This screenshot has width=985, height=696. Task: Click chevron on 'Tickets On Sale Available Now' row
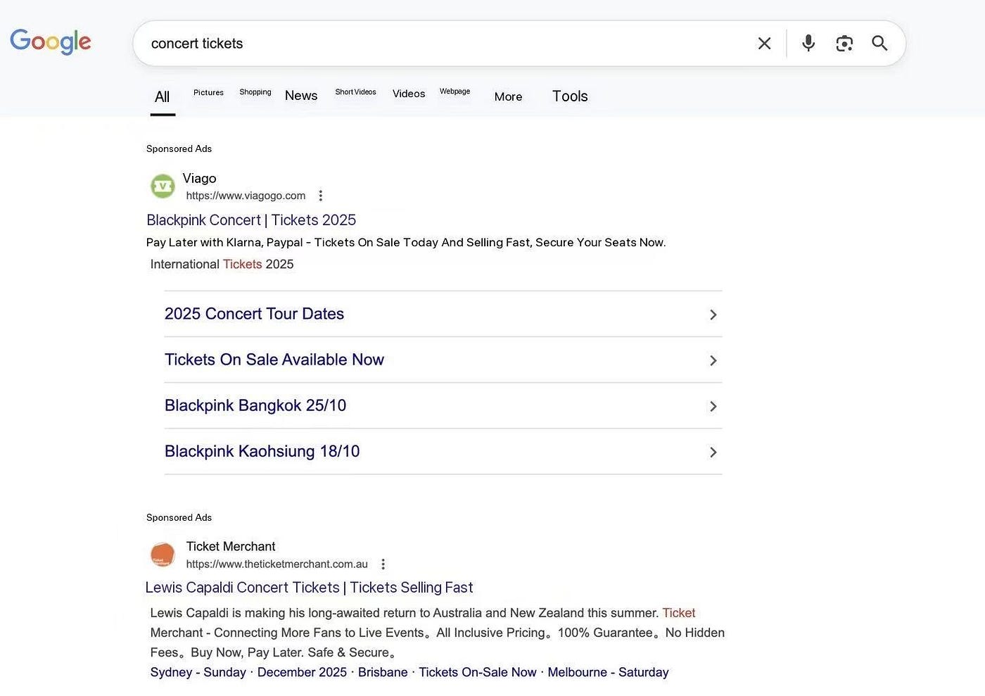pyautogui.click(x=713, y=360)
